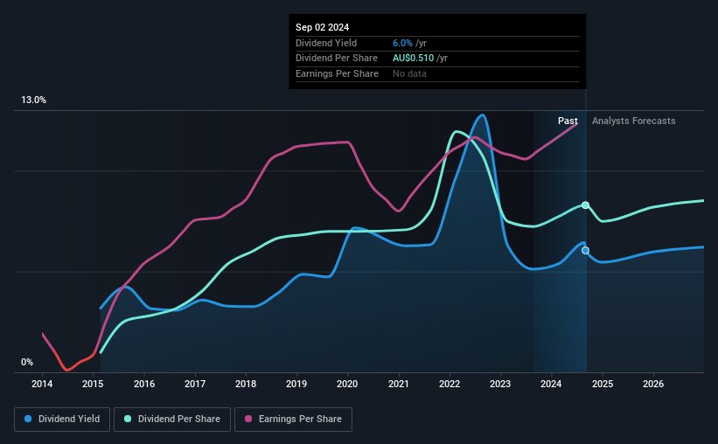
Task: Click the 2025 axis label
Action: click(x=603, y=384)
